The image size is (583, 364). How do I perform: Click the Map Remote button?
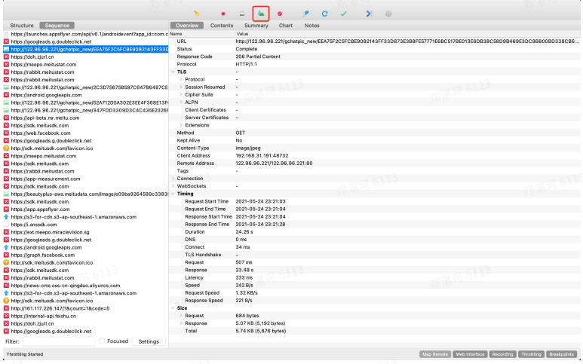coord(435,354)
